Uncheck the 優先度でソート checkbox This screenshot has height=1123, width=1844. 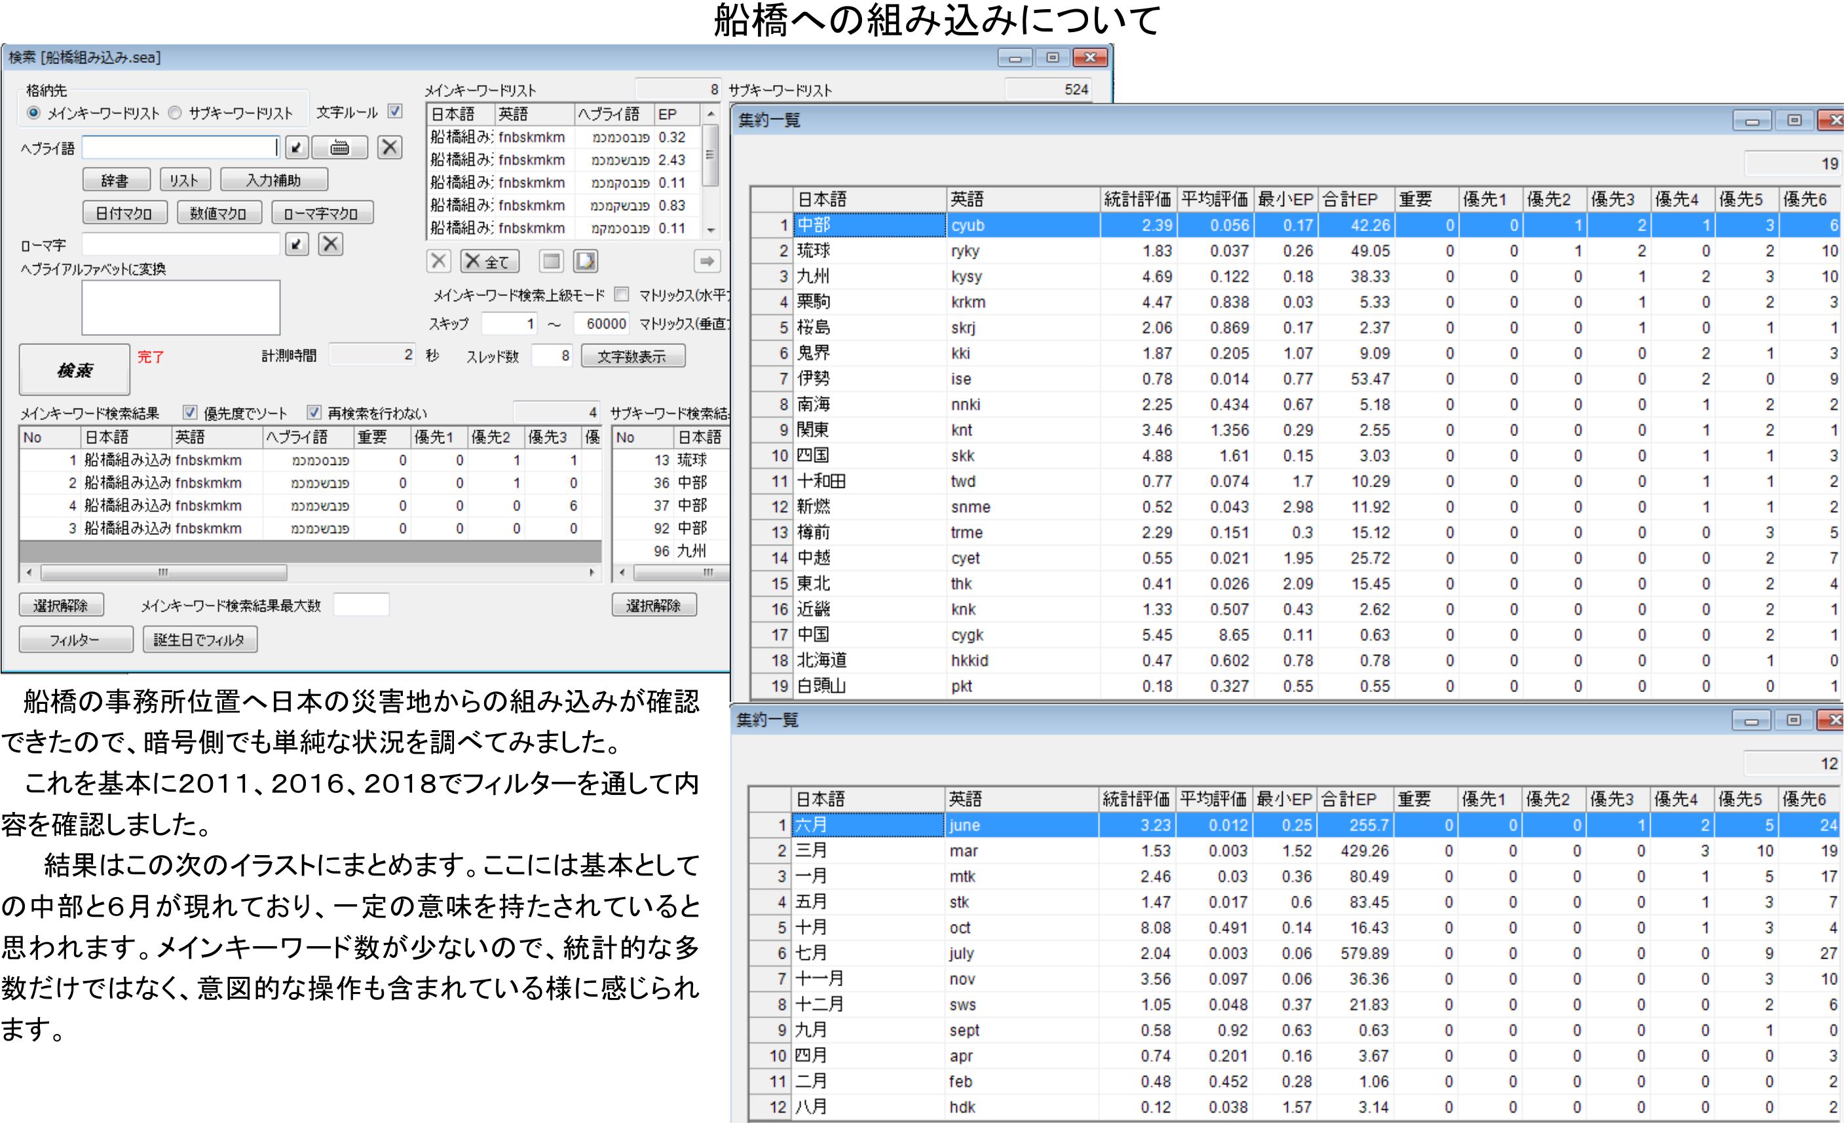[190, 413]
